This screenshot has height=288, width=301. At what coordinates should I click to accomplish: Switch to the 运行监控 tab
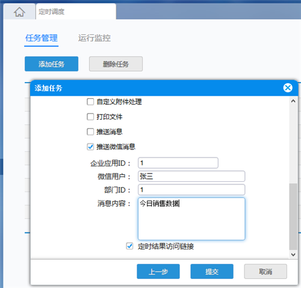95,38
